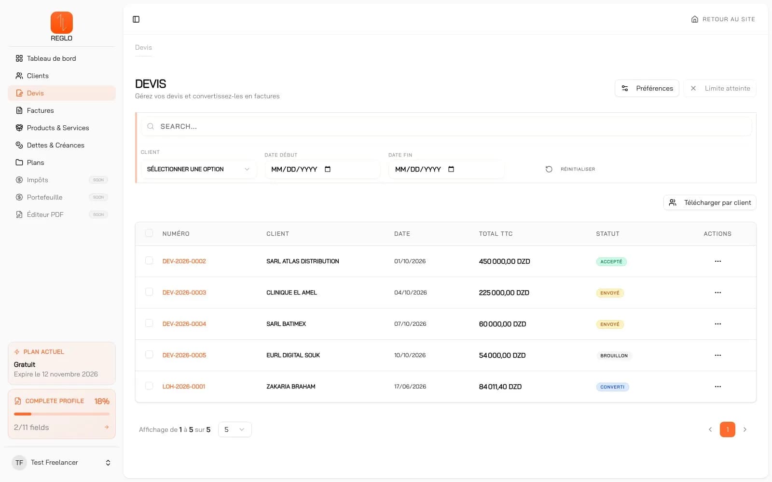Click the search magnifier icon
772x482 pixels.
[151, 126]
